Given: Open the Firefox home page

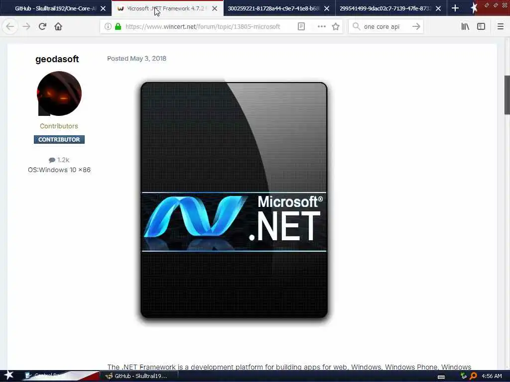Looking at the screenshot, I should pyautogui.click(x=58, y=26).
